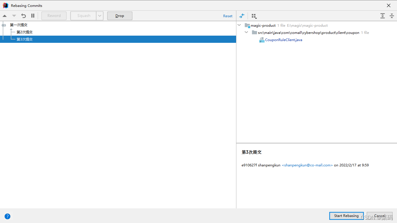This screenshot has height=223, width=397.
Task: Click the Reword button
Action: pyautogui.click(x=54, y=16)
